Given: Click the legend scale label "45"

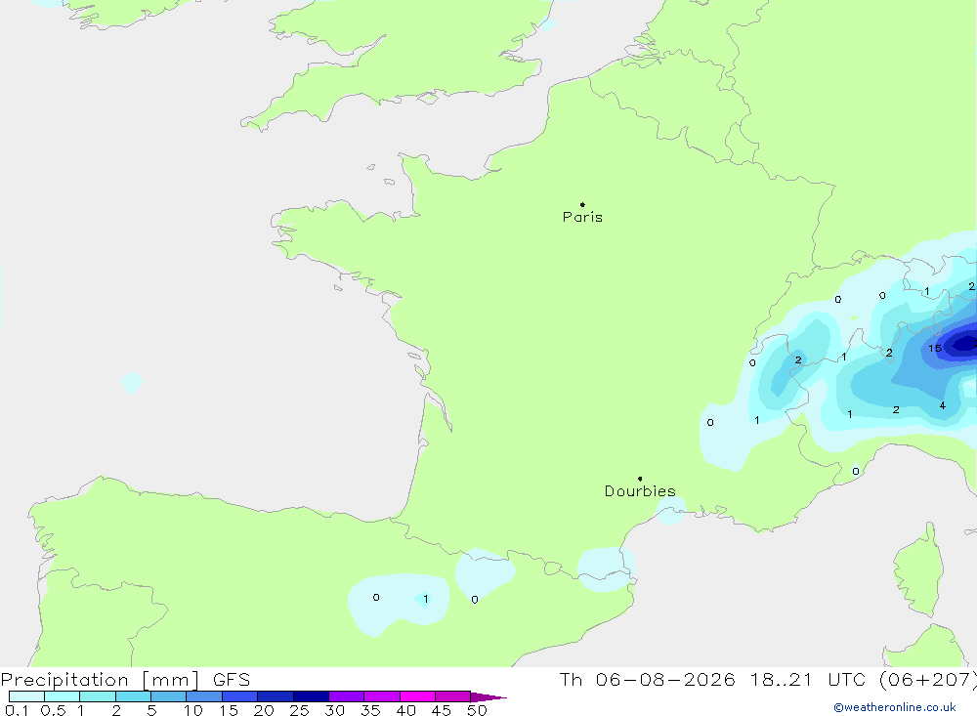Looking at the screenshot, I should [x=442, y=710].
